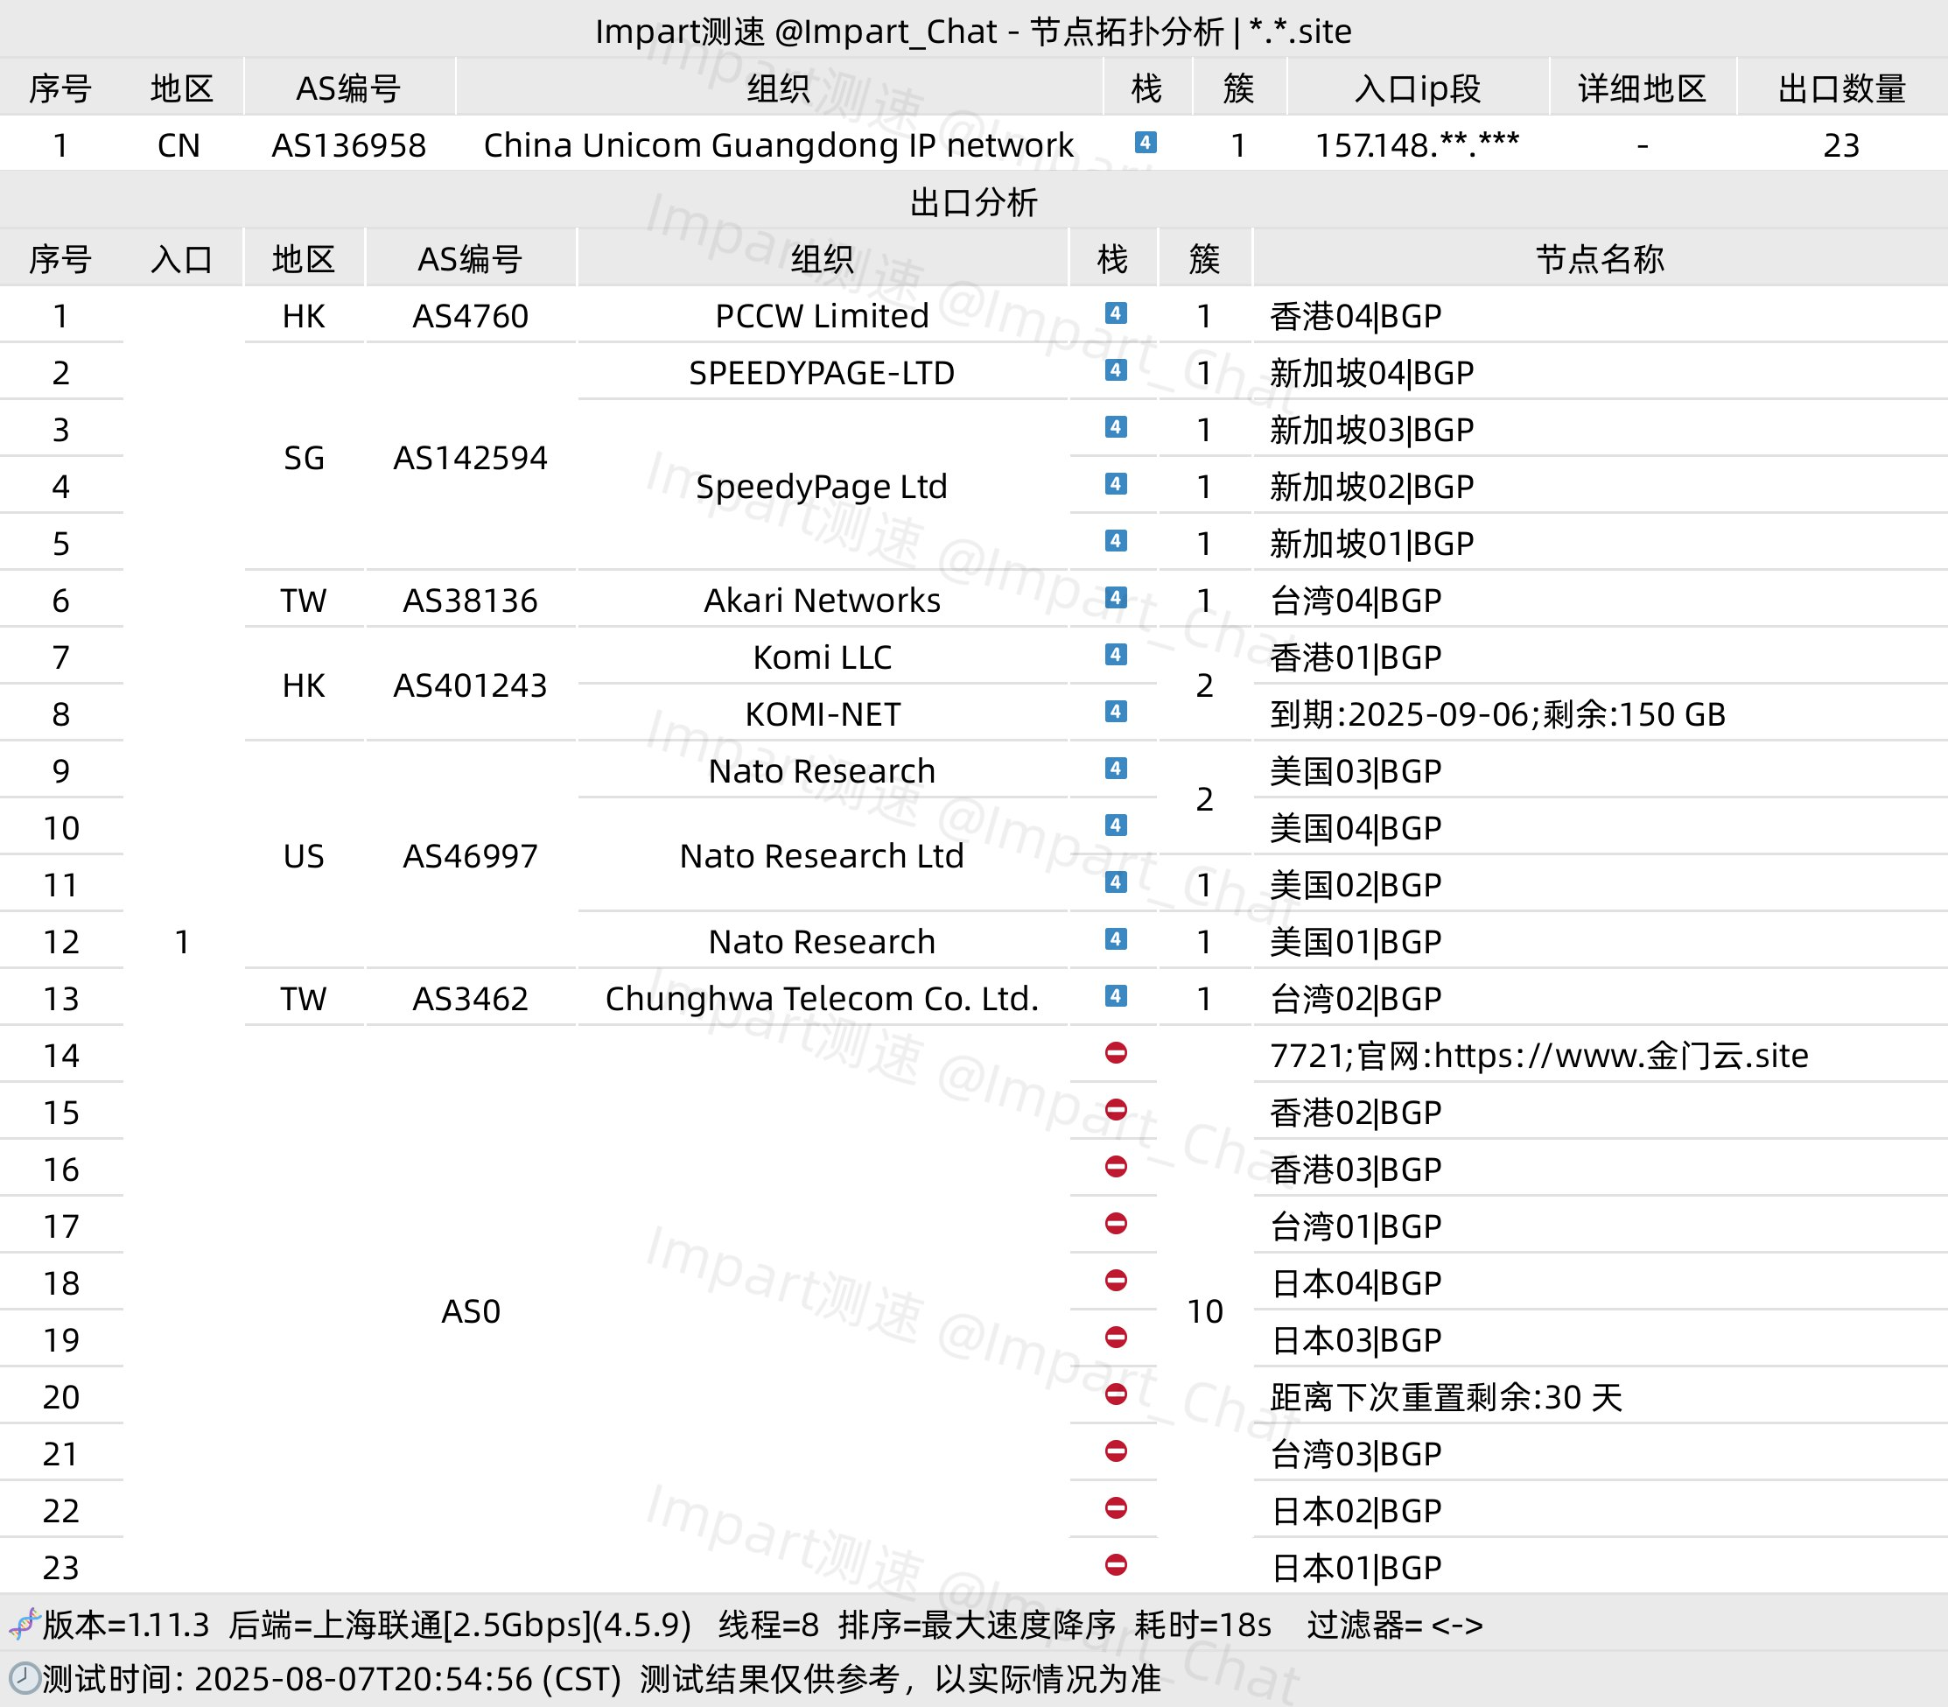The width and height of the screenshot is (1948, 1707).
Task: Click the red blocked icon for 日本03|BGP
Action: tap(1116, 1338)
